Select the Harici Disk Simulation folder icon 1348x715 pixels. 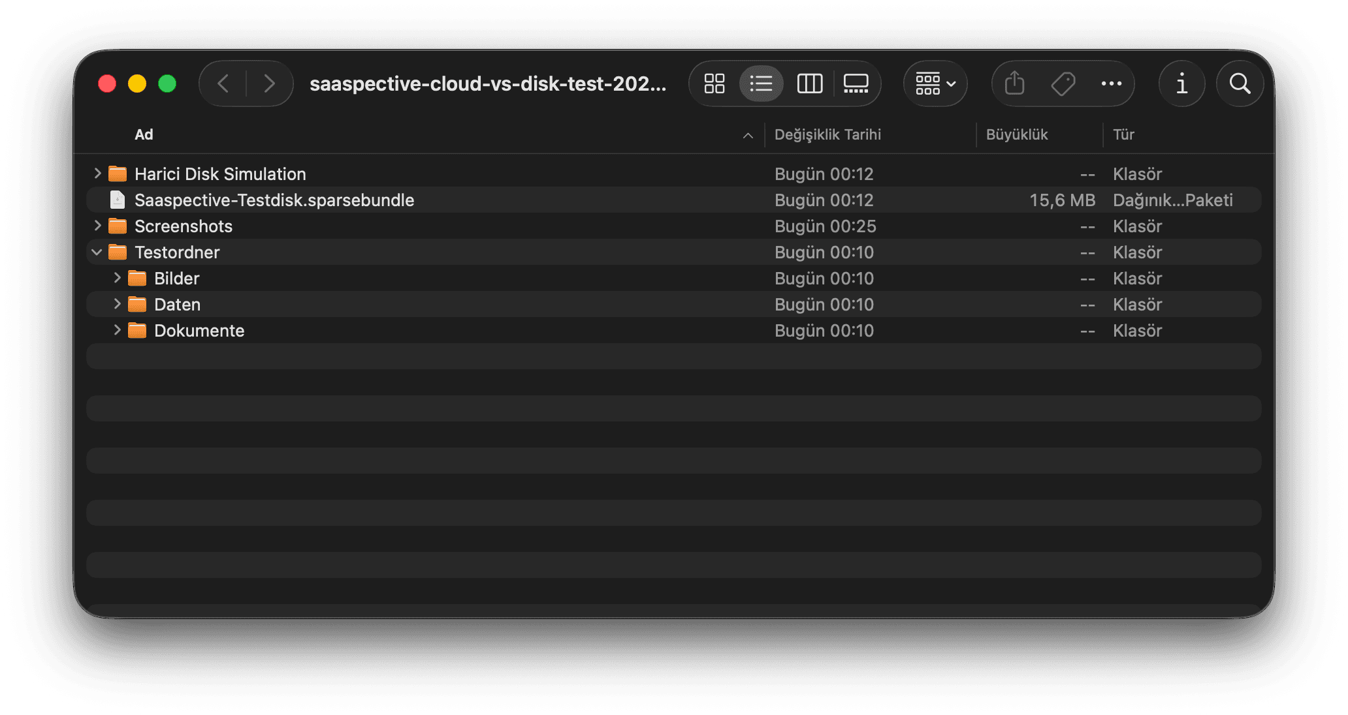[118, 174]
